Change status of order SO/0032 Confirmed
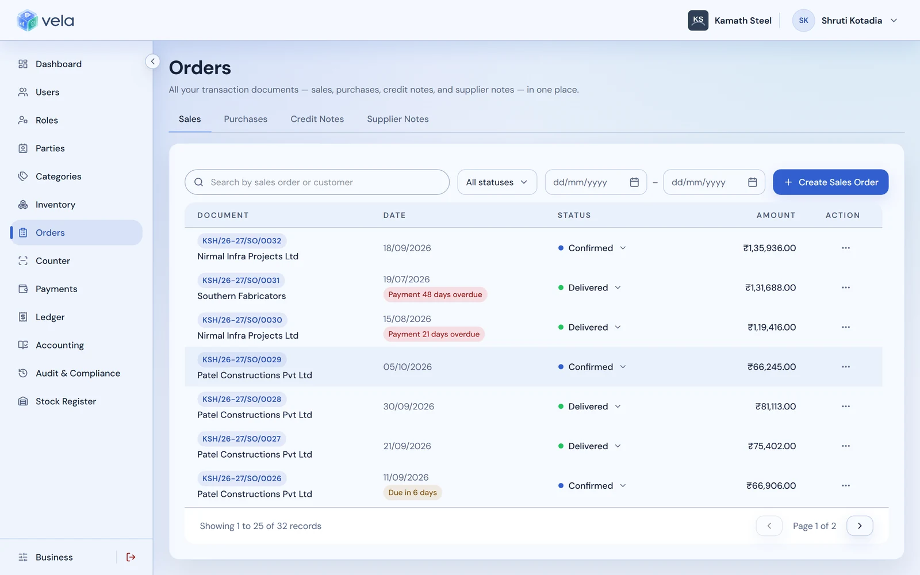920x575 pixels. coord(592,248)
